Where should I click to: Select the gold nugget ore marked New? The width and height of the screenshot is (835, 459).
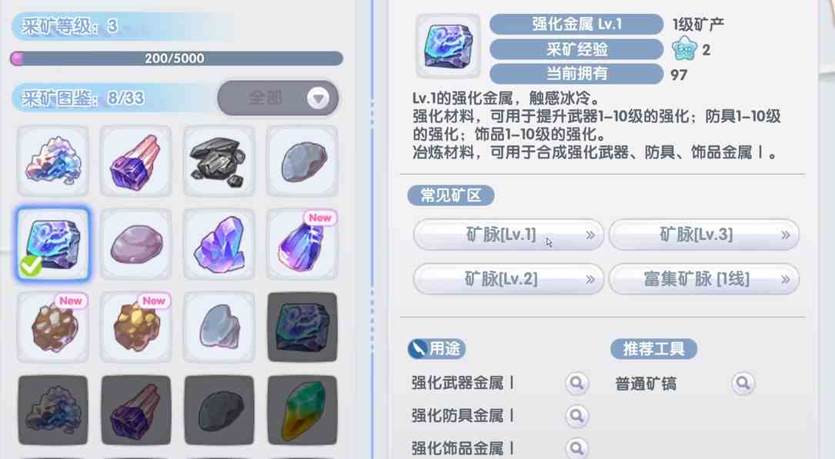[x=135, y=327]
